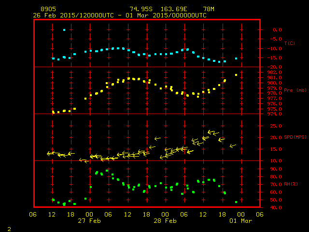Click the last yellow pressure point near 982
The height and width of the screenshot is (232, 309).
[x=236, y=75]
